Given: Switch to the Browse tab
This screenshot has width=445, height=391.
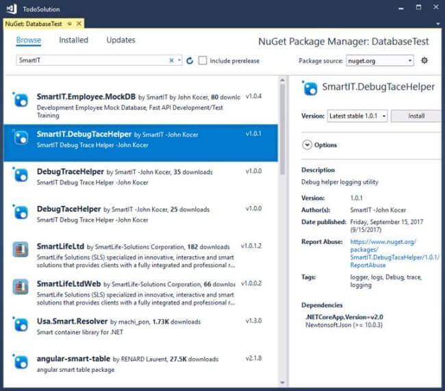Looking at the screenshot, I should click(x=28, y=40).
